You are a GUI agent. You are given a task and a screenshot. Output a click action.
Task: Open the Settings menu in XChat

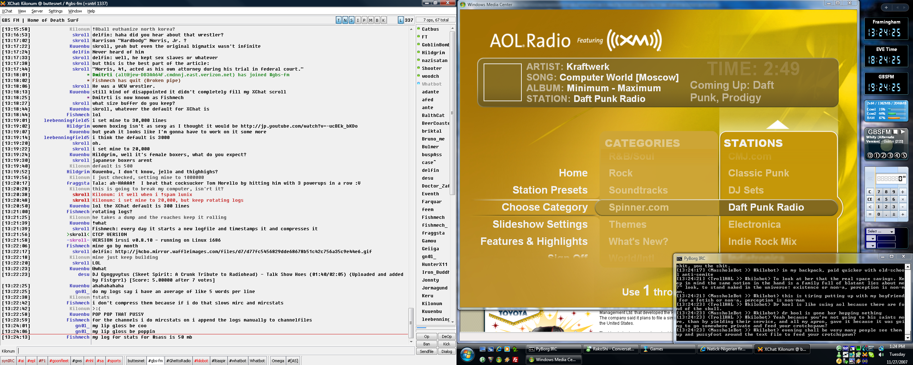tap(56, 11)
